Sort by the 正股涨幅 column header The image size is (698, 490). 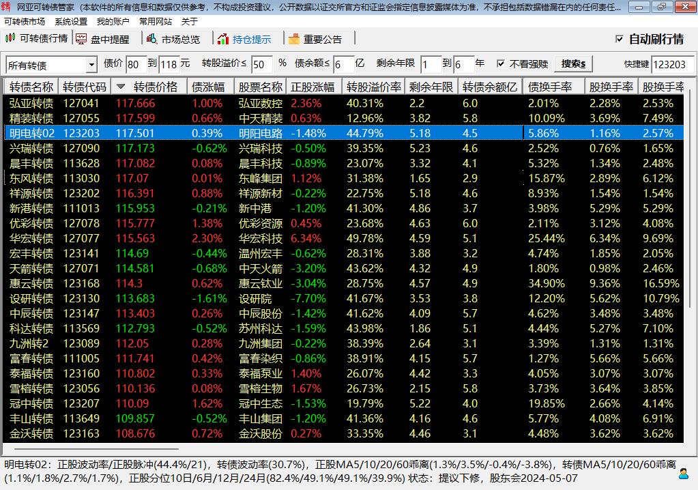point(312,87)
